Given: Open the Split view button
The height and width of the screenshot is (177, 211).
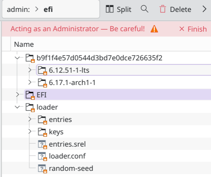Looking at the screenshot, I should [x=119, y=9].
